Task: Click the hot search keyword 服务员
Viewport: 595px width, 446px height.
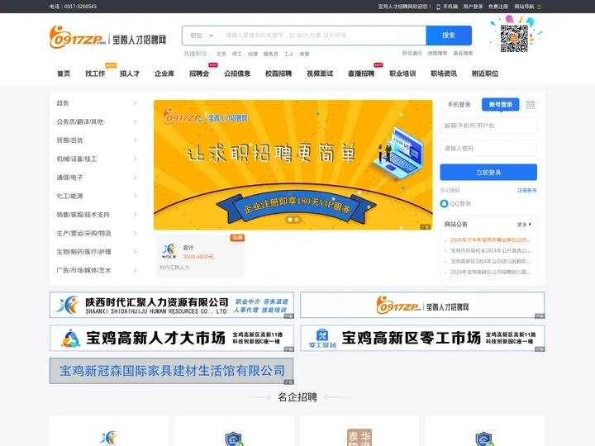Action: 271,54
